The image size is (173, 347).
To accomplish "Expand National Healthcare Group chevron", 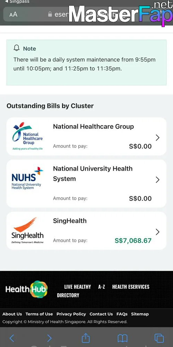I will pos(157,138).
